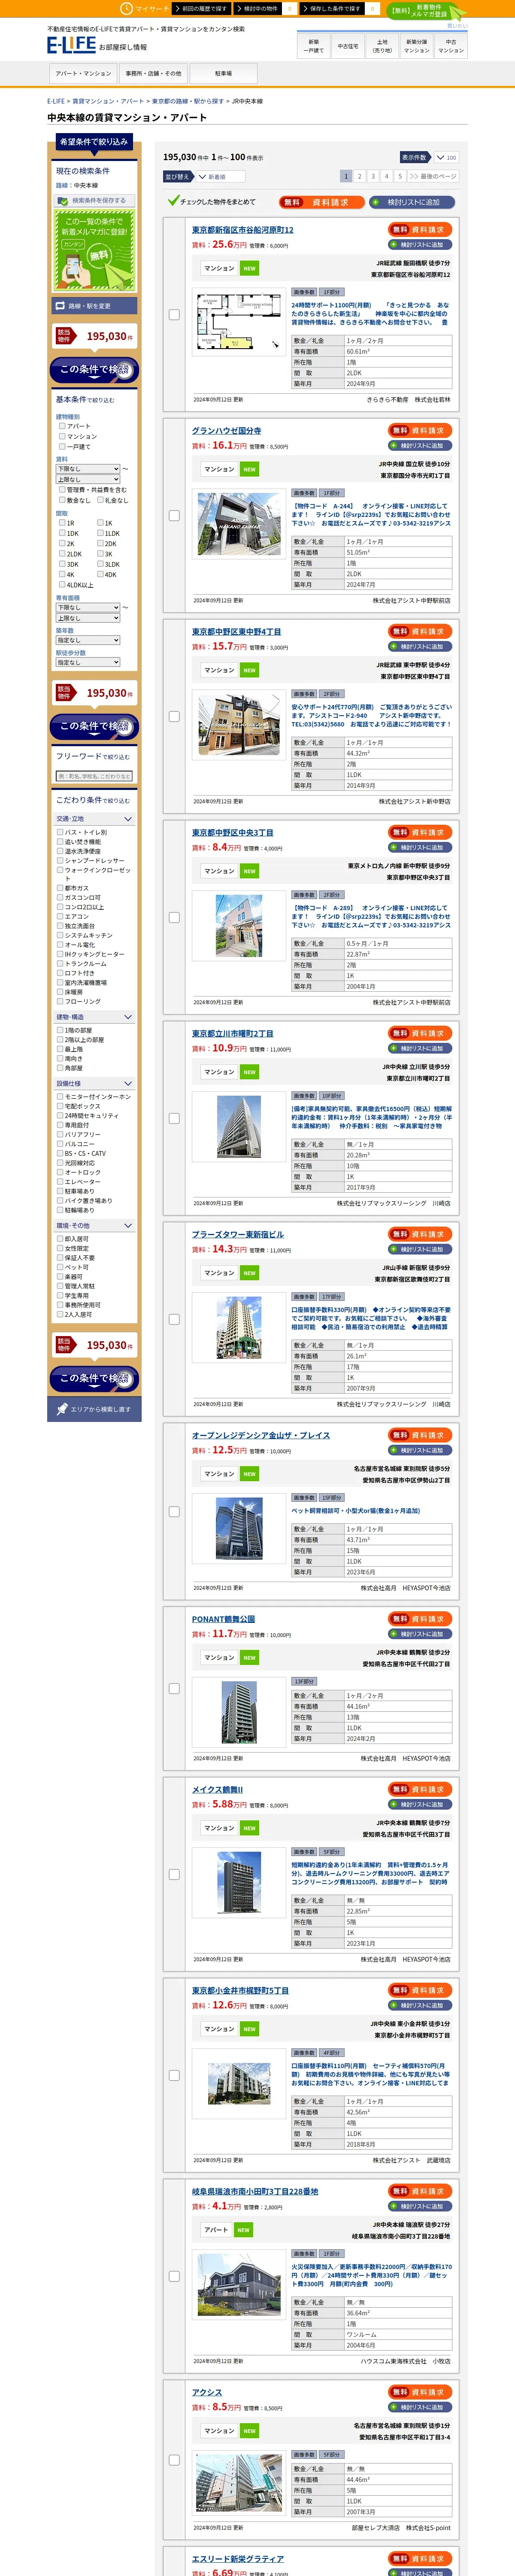The width and height of the screenshot is (515, 2576).
Task: Enable the 礼金なし filter
Action: (100, 500)
